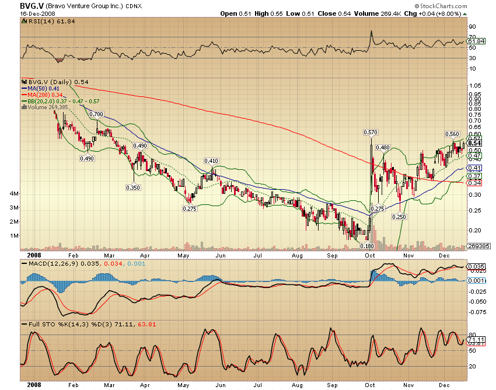496x390 pixels.
Task: Click the 0.47 Bollinger middle tag on price axis
Action: pyautogui.click(x=475, y=155)
